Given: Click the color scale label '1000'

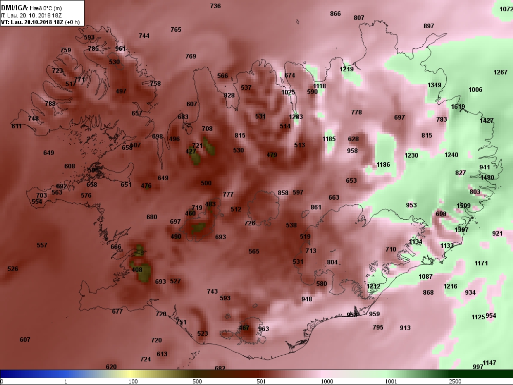Looking at the screenshot, I should point(327,381).
